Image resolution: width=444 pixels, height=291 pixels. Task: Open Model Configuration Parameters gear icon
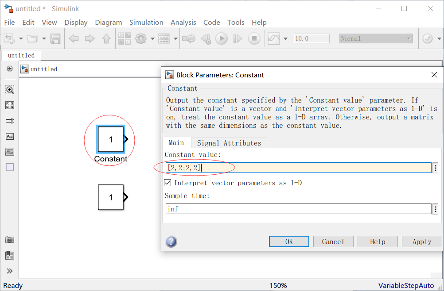140,38
